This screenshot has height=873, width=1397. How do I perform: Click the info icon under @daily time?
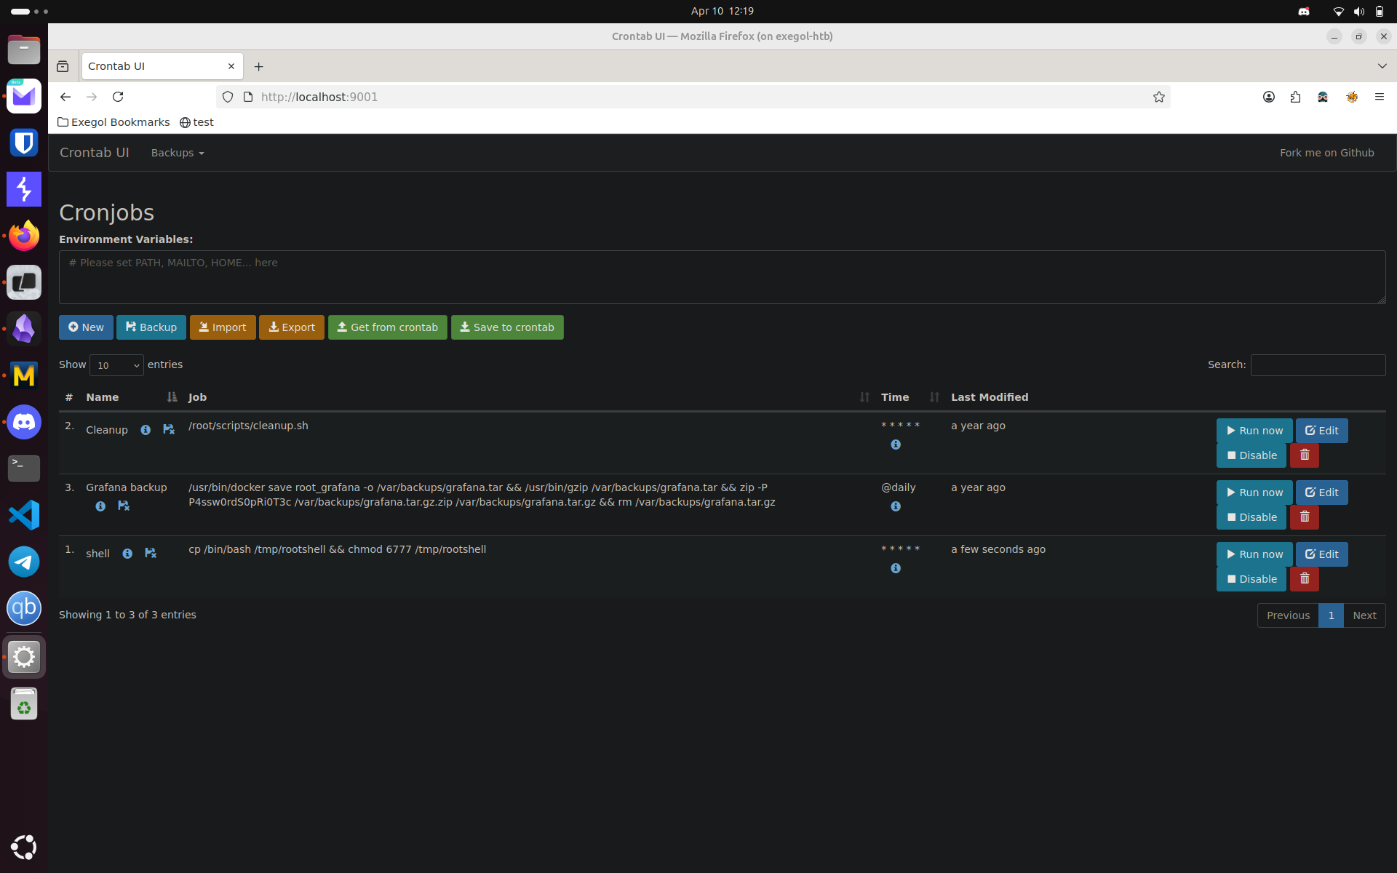click(896, 506)
